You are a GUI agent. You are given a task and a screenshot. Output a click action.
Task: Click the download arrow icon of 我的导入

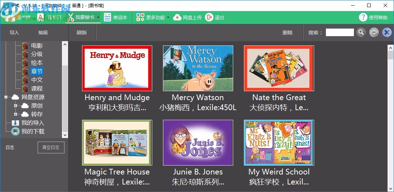click(15, 123)
